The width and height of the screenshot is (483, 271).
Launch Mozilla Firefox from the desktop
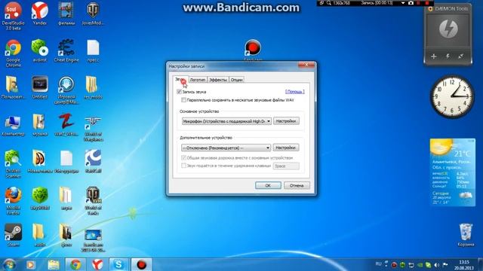click(13, 201)
